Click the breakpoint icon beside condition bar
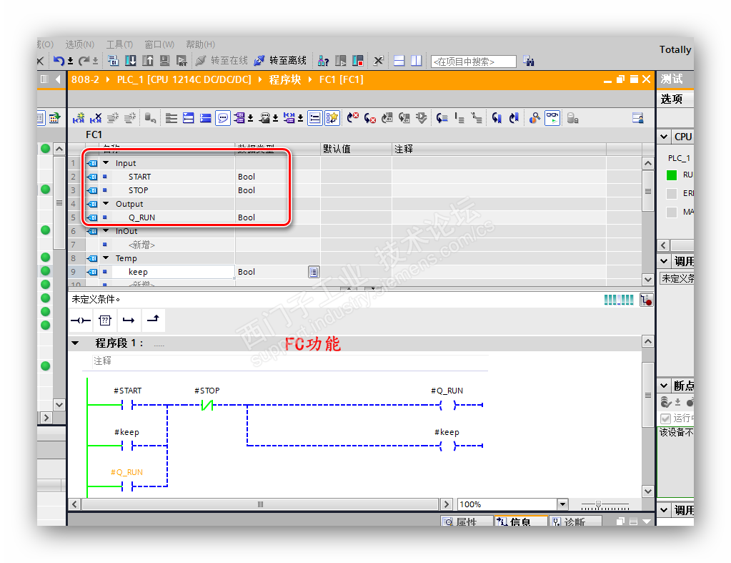This screenshot has height=563, width=731. pos(646,300)
